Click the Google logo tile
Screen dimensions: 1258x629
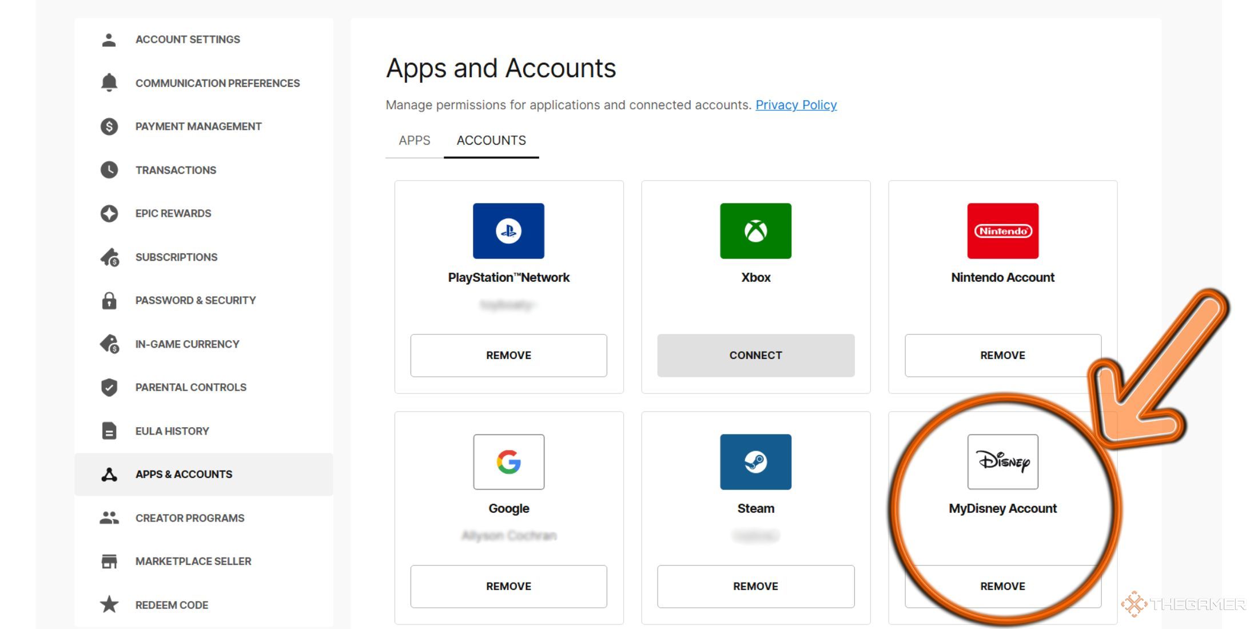pyautogui.click(x=508, y=462)
